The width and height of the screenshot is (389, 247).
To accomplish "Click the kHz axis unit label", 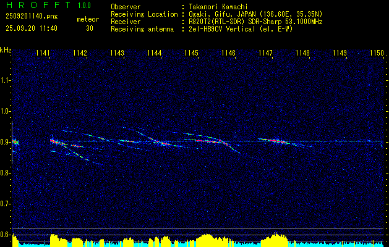I will (x=6, y=50).
